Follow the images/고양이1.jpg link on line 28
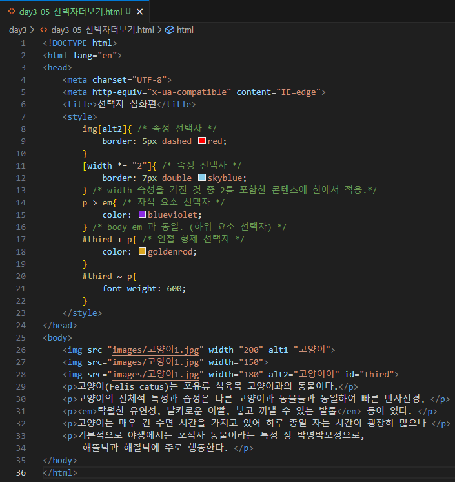The height and width of the screenshot is (482, 455). [x=156, y=374]
